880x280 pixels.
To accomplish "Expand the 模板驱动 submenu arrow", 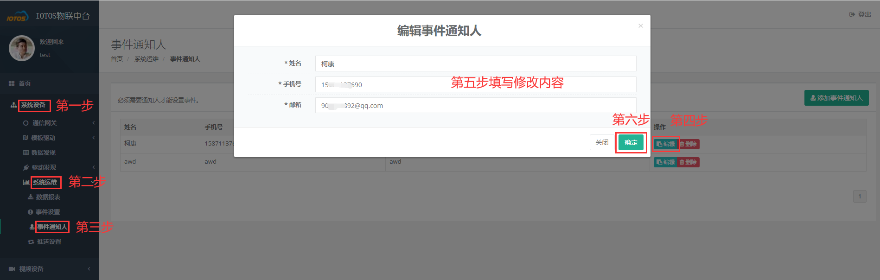I will click(94, 138).
